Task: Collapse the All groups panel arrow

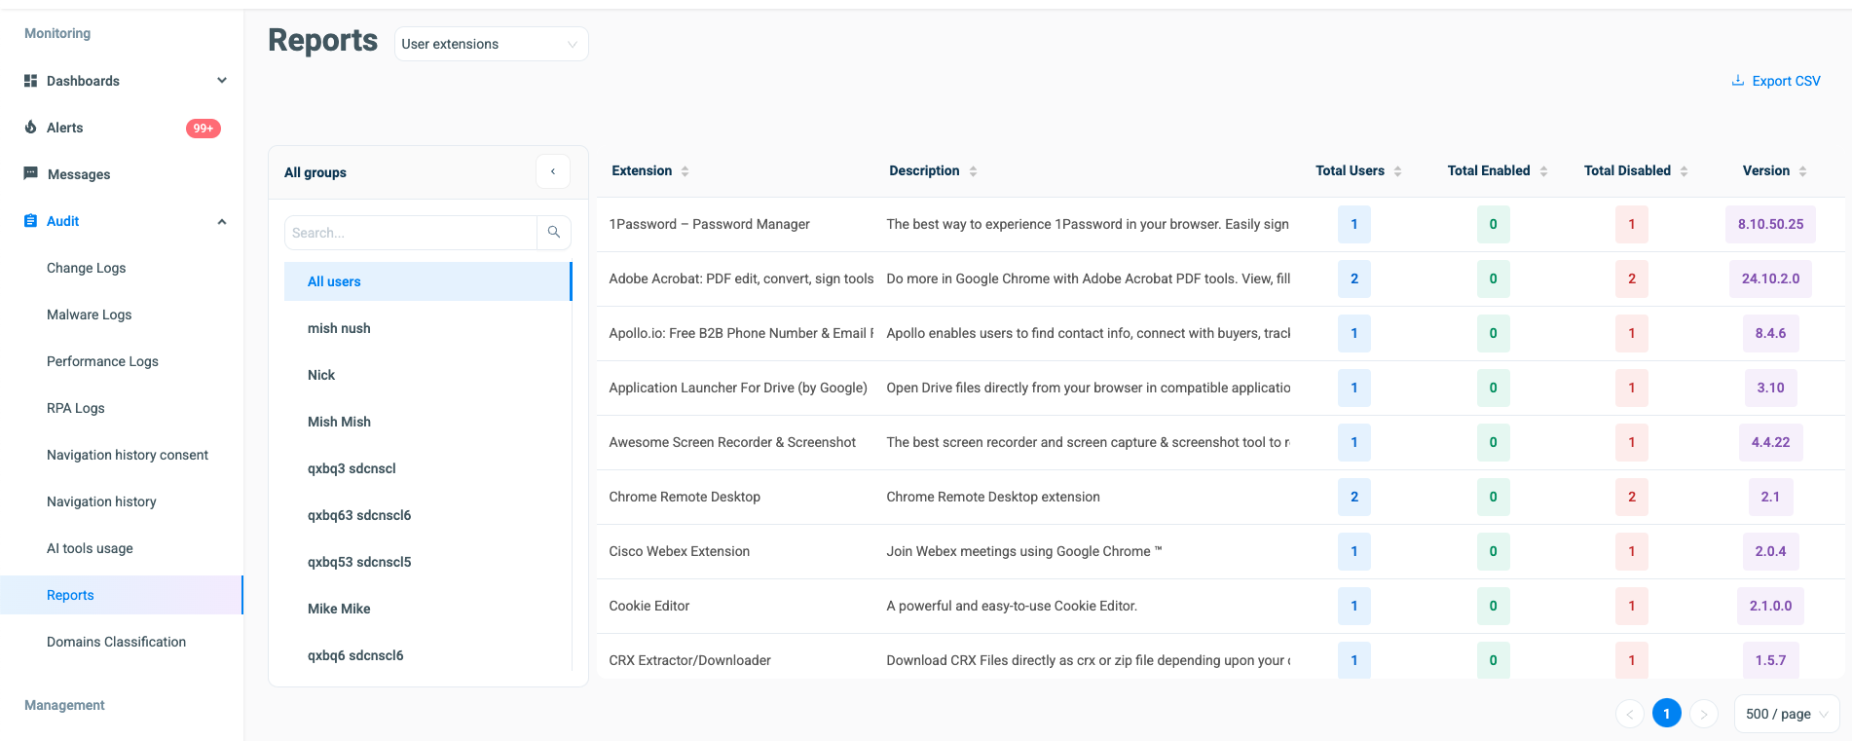Action: click(x=553, y=171)
